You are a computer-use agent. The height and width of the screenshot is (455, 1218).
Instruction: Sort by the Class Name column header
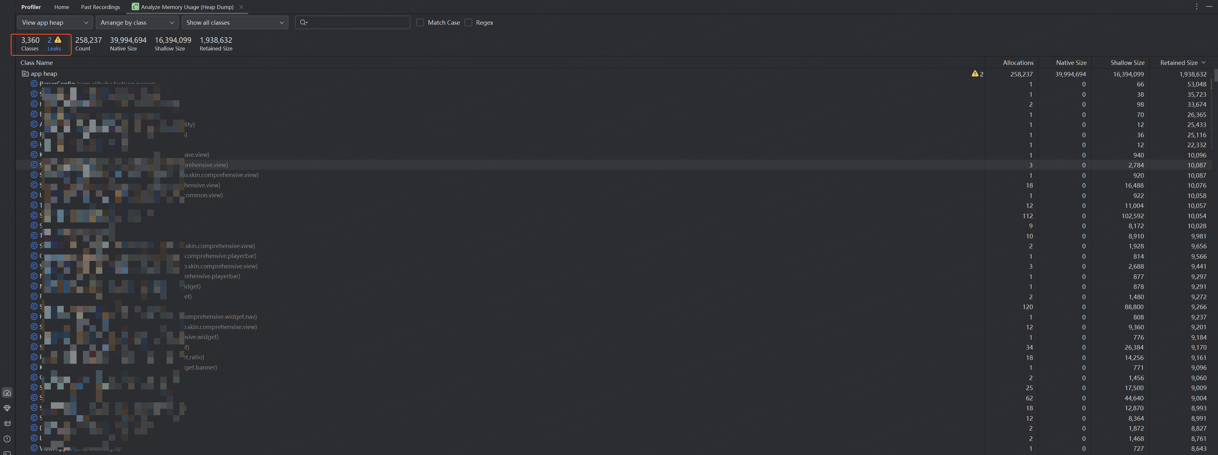pyautogui.click(x=36, y=63)
